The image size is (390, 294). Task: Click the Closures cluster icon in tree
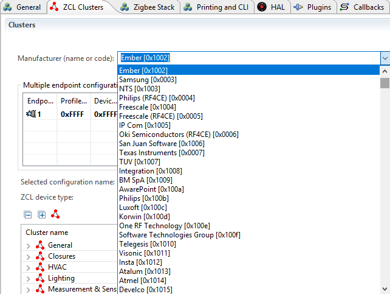(40, 256)
